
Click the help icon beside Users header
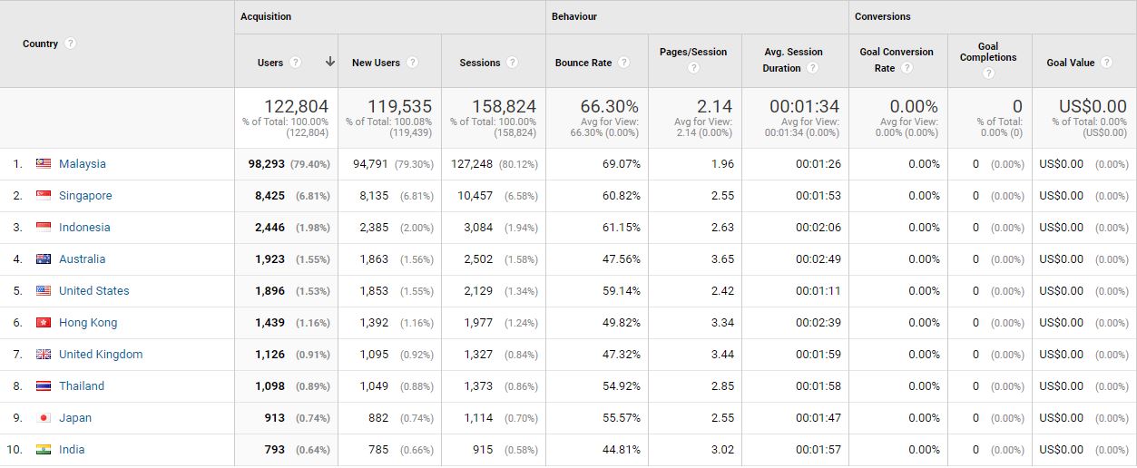(296, 63)
